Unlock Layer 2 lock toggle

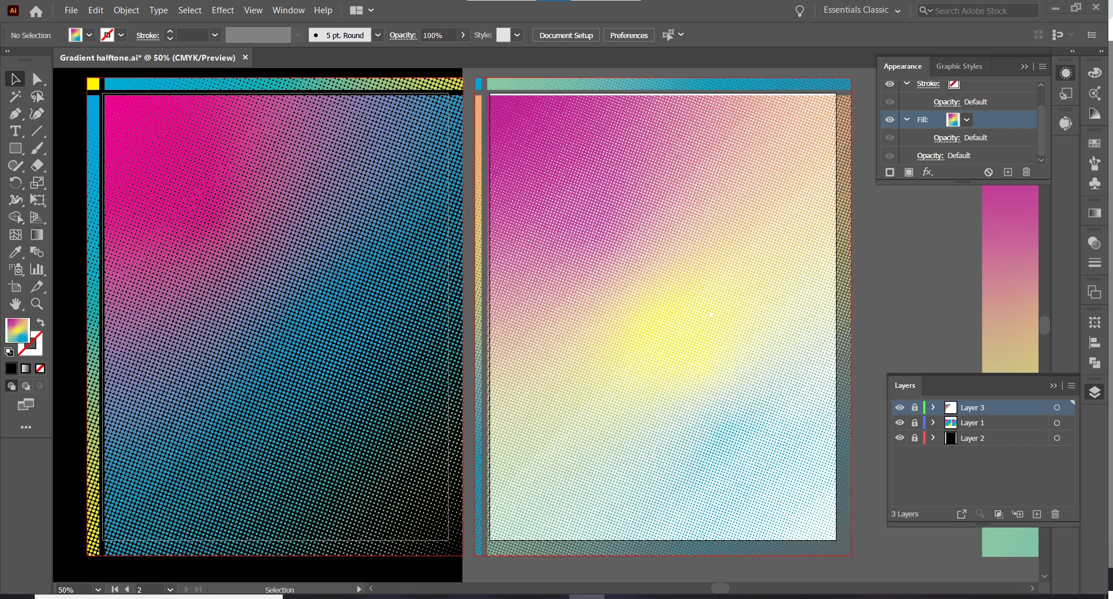914,438
